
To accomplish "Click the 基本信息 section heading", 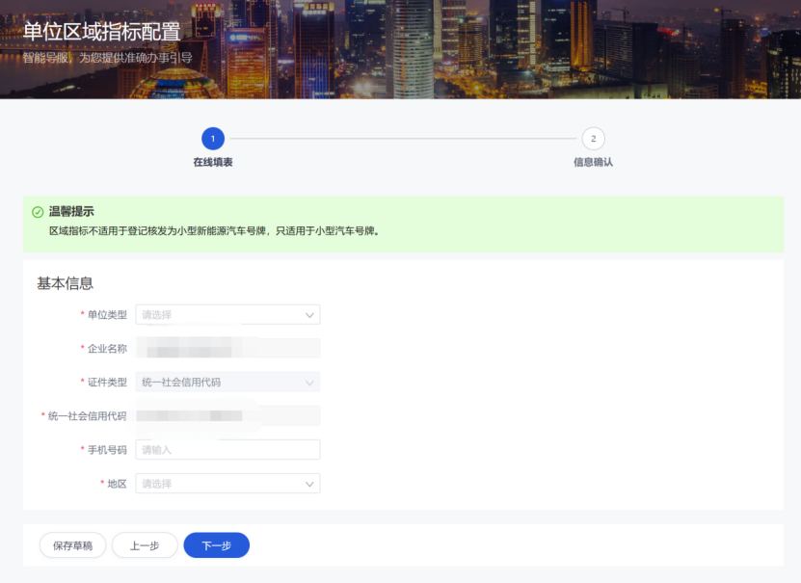I will pyautogui.click(x=65, y=283).
